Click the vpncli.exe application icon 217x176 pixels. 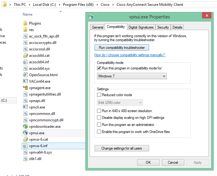coord(25,107)
